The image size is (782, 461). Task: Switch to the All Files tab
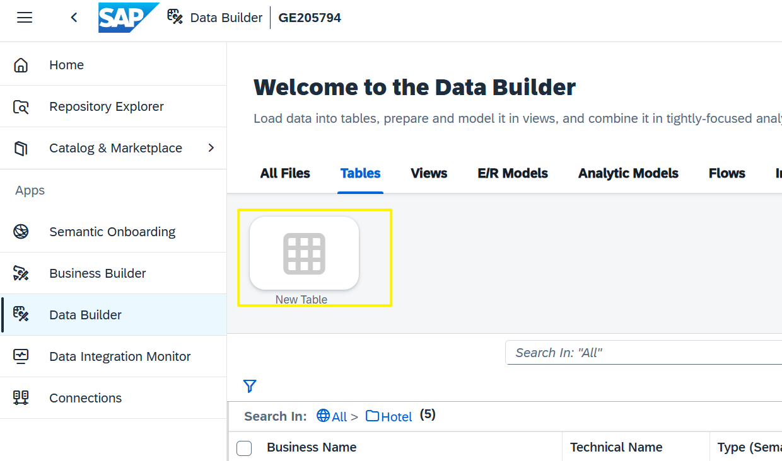[x=285, y=173]
